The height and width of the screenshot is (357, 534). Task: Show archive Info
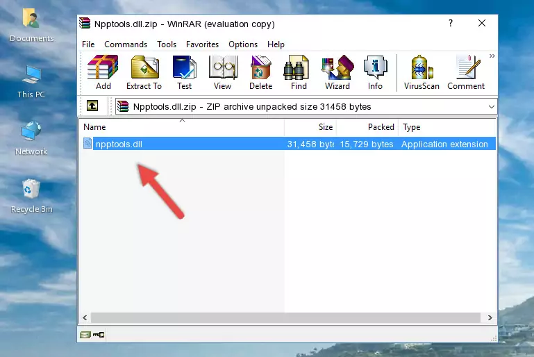[x=375, y=72]
